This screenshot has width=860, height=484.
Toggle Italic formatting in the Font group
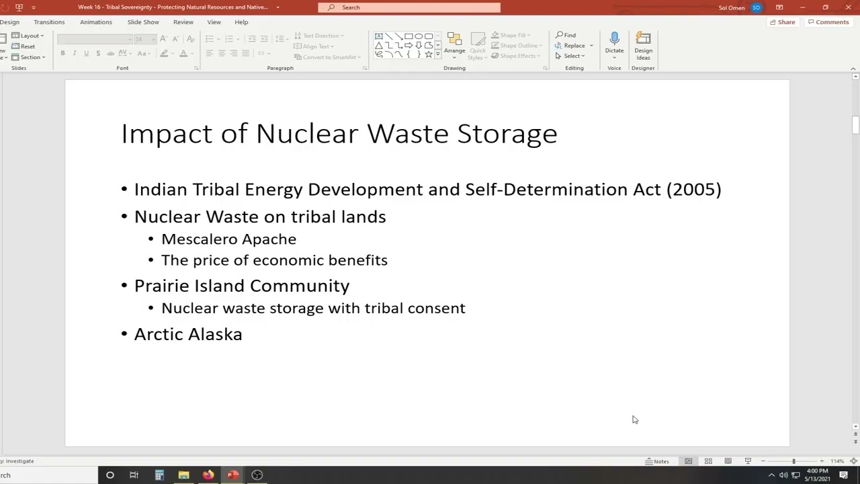click(75, 53)
